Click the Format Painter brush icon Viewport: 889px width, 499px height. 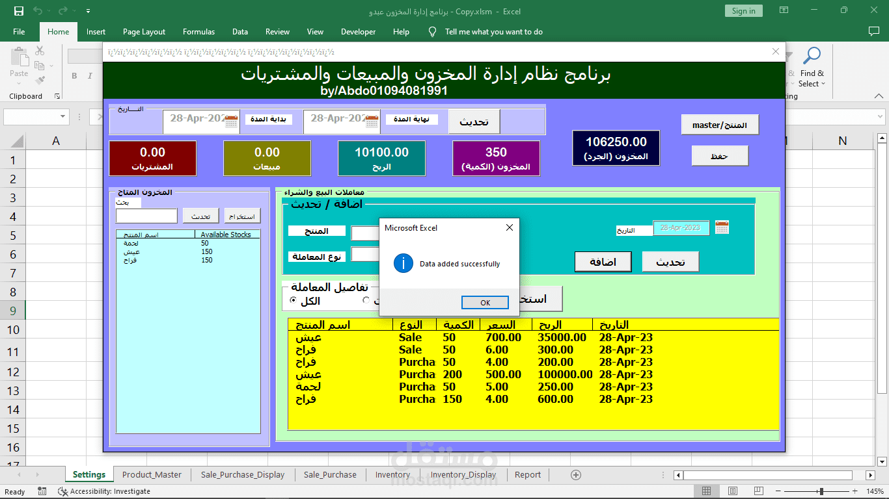click(40, 80)
